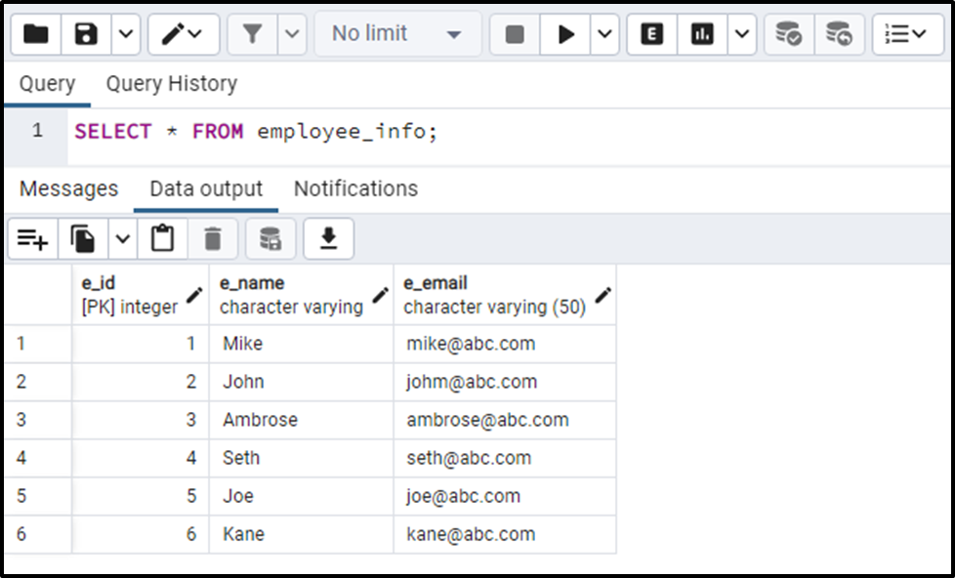This screenshot has height=578, width=955.
Task: Copy selected rows with copy icon
Action: pos(83,239)
